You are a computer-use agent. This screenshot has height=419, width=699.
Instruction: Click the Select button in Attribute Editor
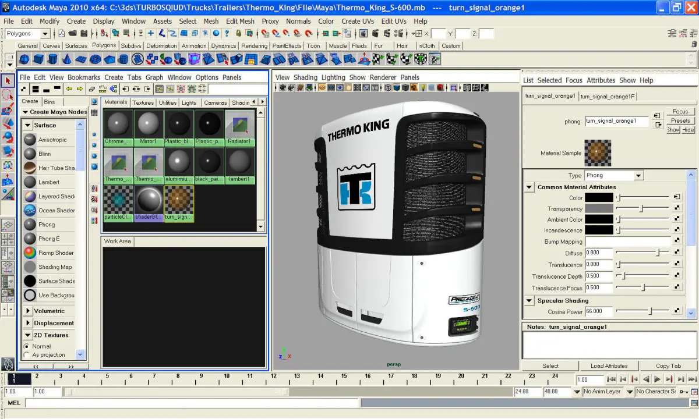[x=550, y=366]
